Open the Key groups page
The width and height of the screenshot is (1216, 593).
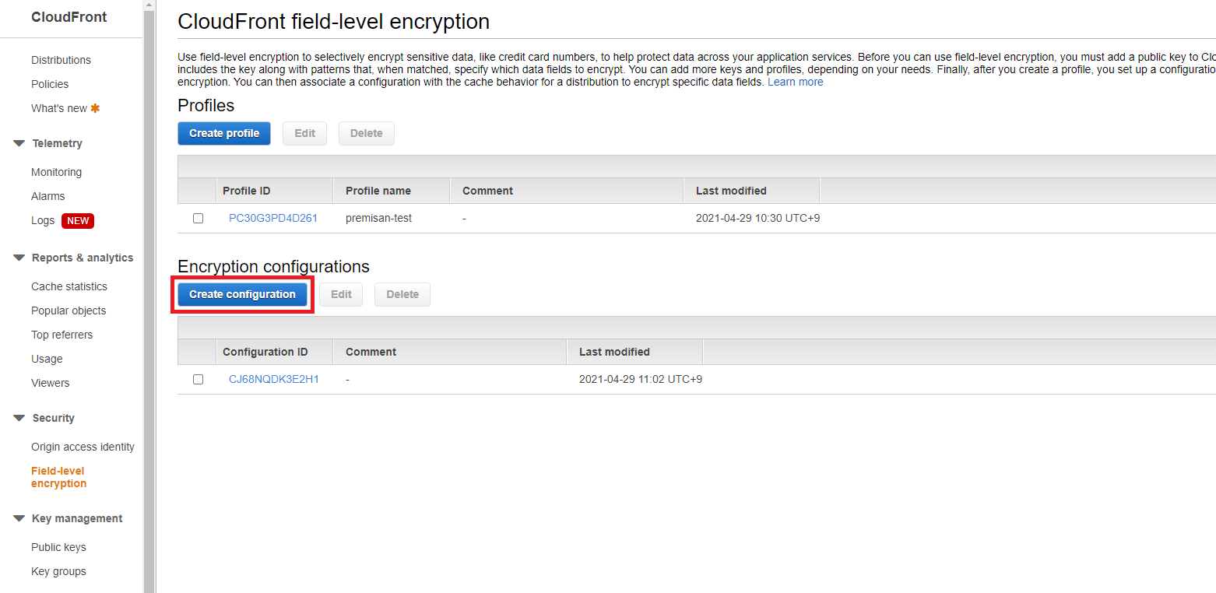click(x=58, y=571)
